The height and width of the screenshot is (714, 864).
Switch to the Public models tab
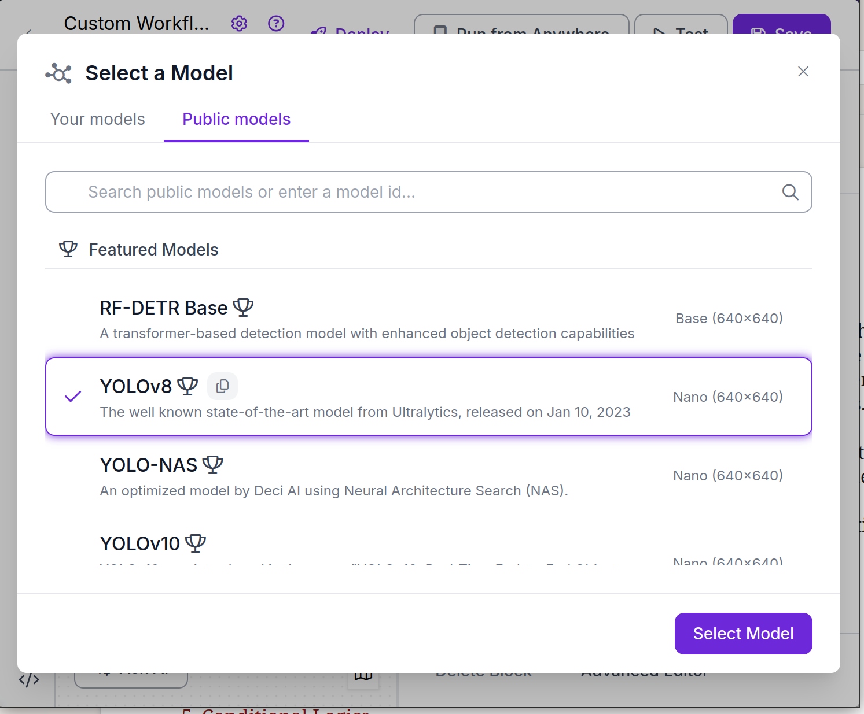click(x=236, y=119)
